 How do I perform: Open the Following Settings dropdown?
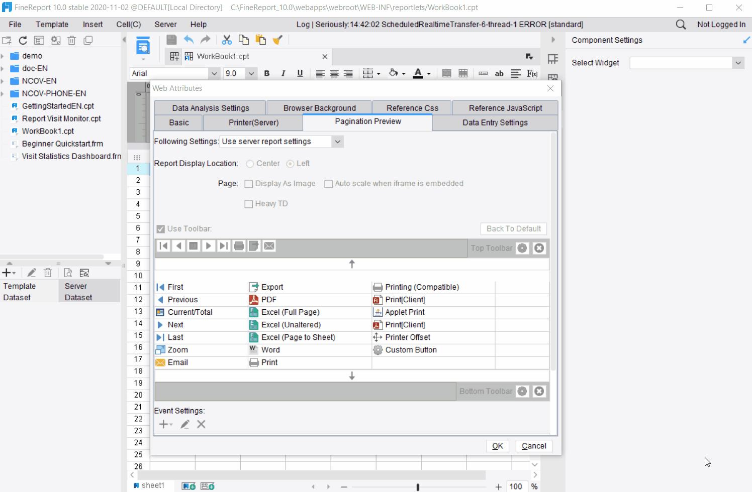[x=337, y=141]
